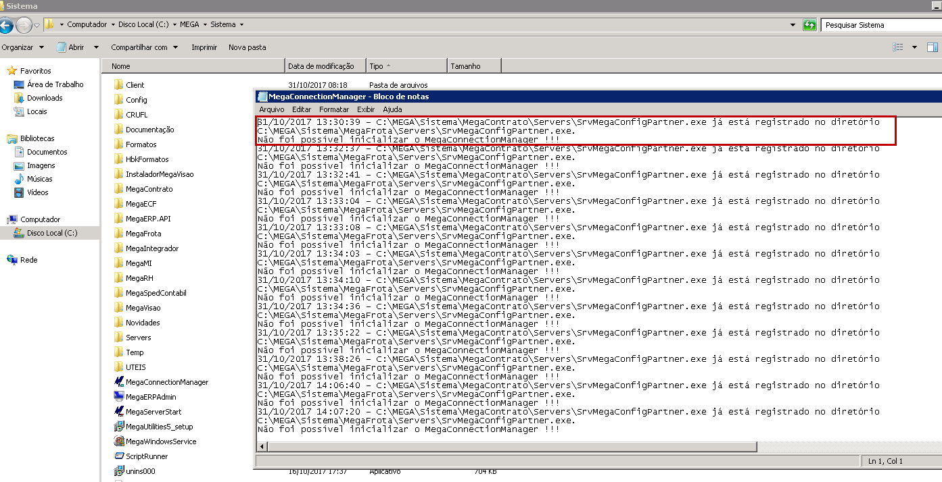Open the Formatar menu in Notepad
942x482 pixels.
point(334,109)
